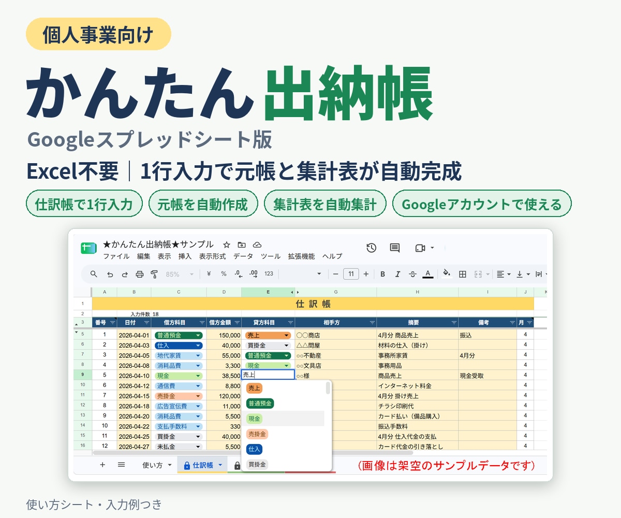The image size is (621, 518).
Task: Toggle italic formatting
Action: click(397, 274)
